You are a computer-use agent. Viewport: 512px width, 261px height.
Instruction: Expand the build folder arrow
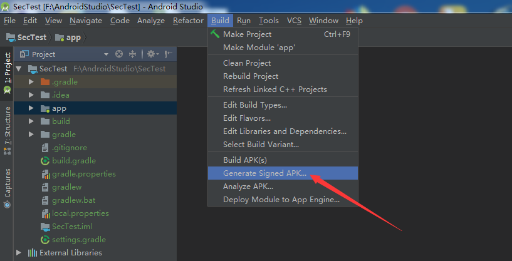pyautogui.click(x=31, y=121)
